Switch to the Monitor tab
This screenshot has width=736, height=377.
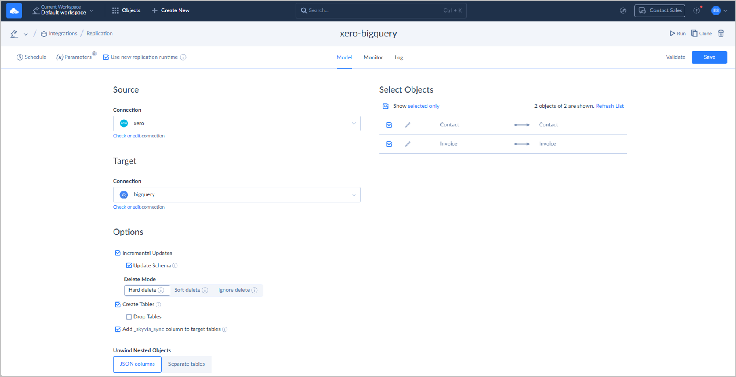[x=373, y=57]
